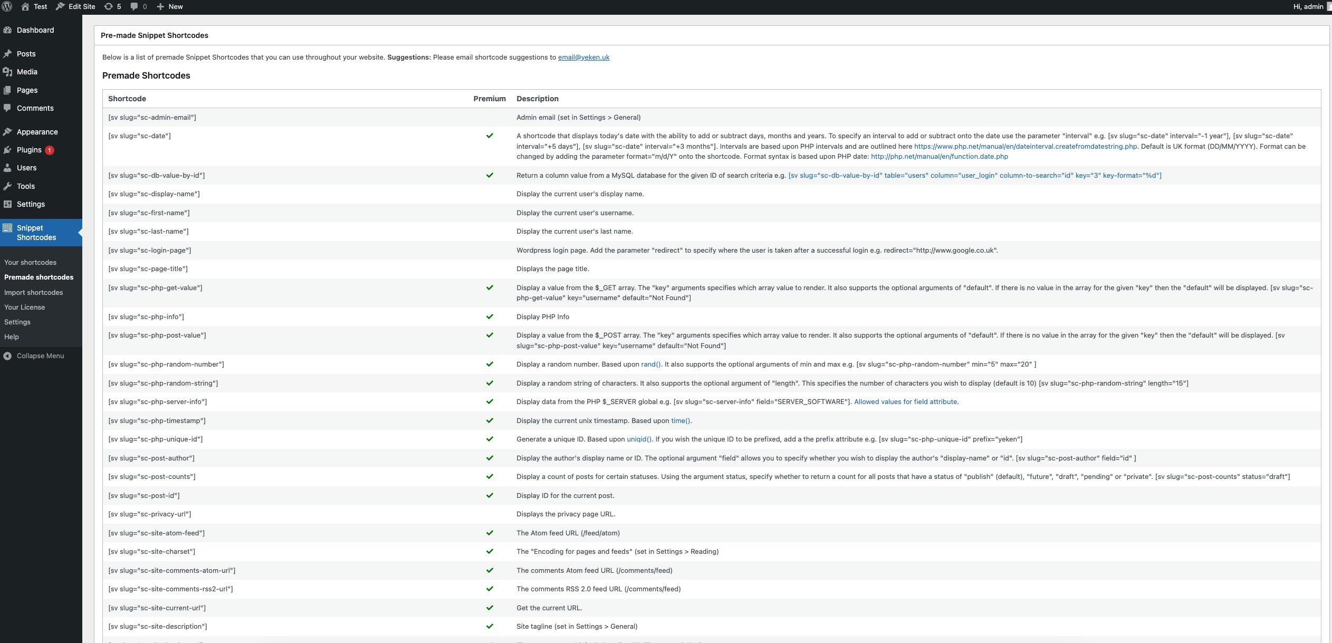Viewport: 1332px width, 643px height.
Task: Open Your shortcodes submenu item
Action: click(x=30, y=262)
